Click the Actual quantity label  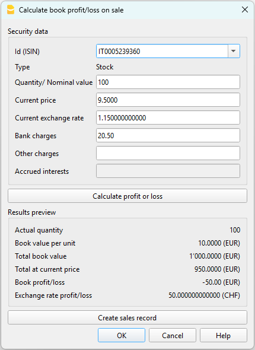(39, 230)
